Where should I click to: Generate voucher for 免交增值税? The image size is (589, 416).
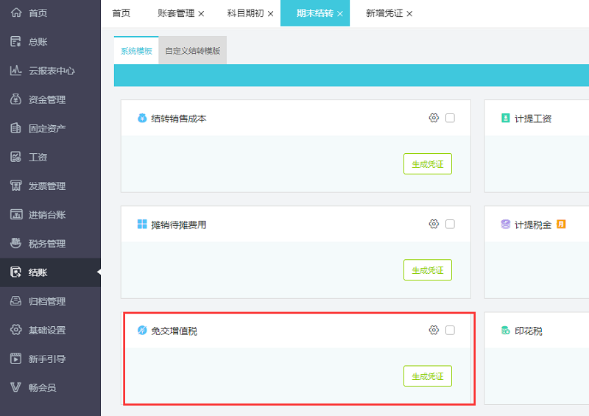tap(428, 376)
